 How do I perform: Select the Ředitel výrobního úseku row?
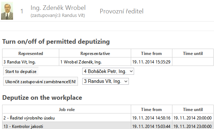pos(108,118)
